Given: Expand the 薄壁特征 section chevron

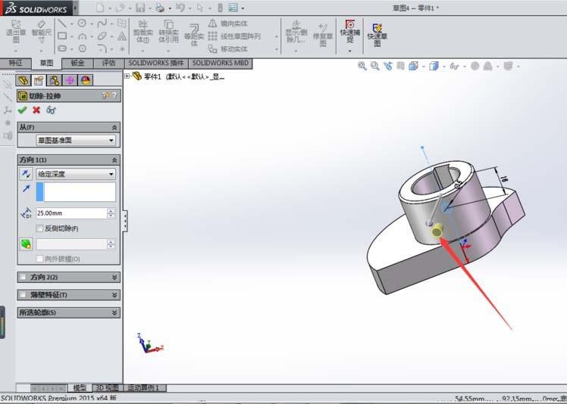Looking at the screenshot, I should [x=114, y=294].
